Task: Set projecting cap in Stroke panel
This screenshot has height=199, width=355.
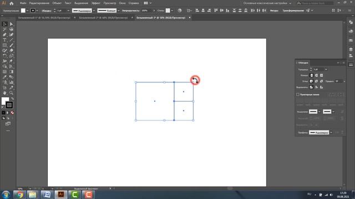Action: (322, 75)
